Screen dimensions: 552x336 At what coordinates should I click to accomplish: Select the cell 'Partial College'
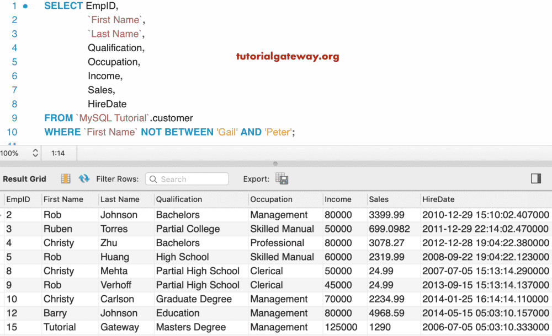[188, 229]
